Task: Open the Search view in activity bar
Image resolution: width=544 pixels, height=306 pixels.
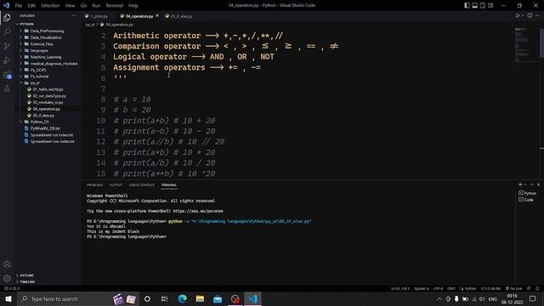Action: click(7, 31)
